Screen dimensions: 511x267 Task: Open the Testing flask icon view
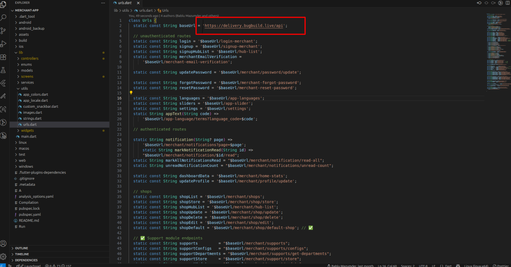click(4, 70)
